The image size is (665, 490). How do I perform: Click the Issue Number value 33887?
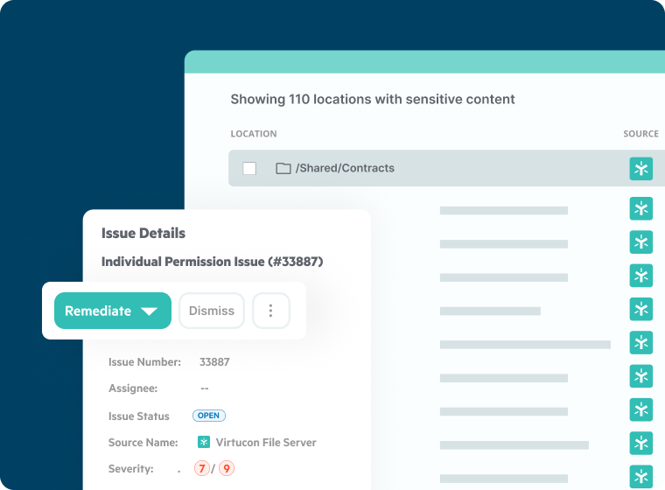tap(214, 361)
